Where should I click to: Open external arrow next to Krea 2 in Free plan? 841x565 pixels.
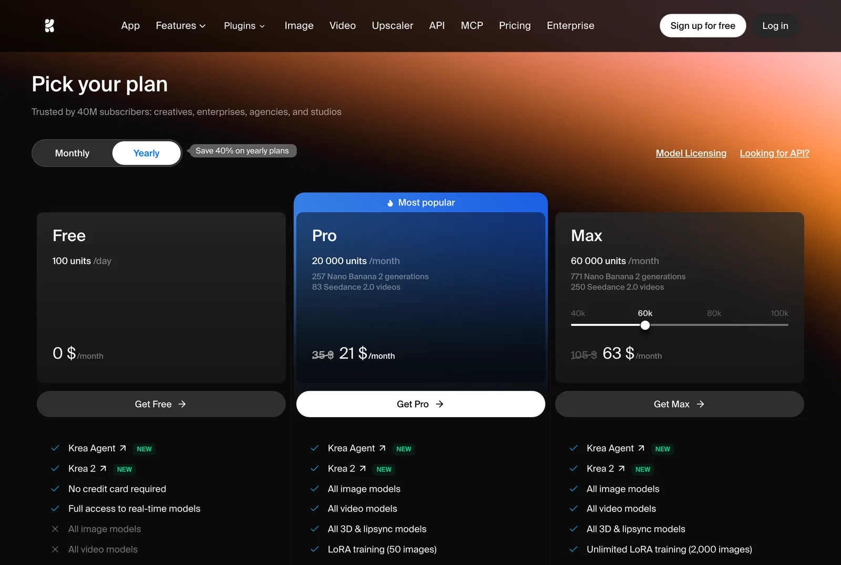pos(103,469)
